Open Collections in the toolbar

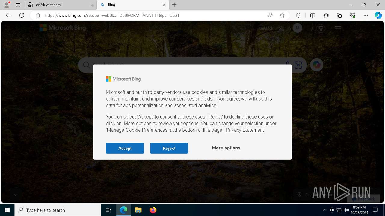339,15
